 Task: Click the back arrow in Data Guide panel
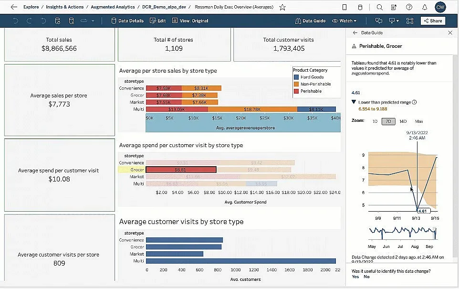click(x=355, y=33)
